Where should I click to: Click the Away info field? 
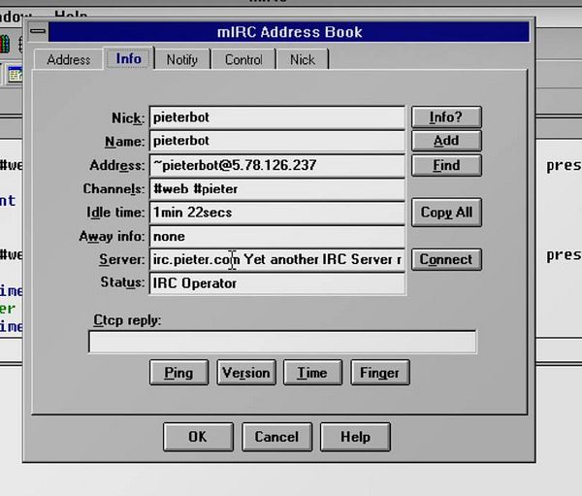coord(277,237)
